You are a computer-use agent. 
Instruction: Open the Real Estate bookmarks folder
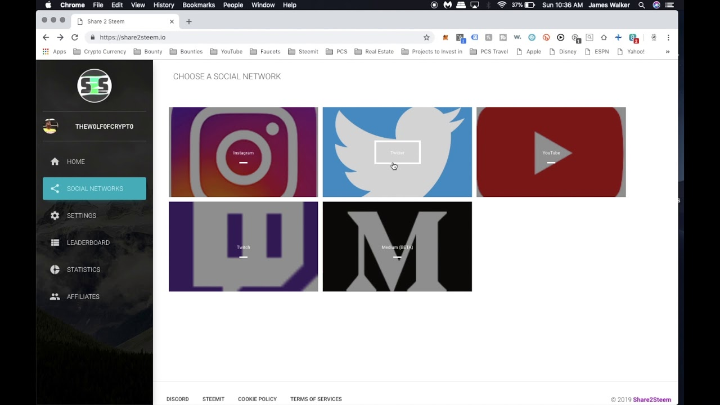click(374, 52)
